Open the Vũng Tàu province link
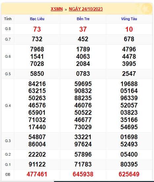Image resolution: width=154 pixels, height=182 pixels. tap(129, 19)
